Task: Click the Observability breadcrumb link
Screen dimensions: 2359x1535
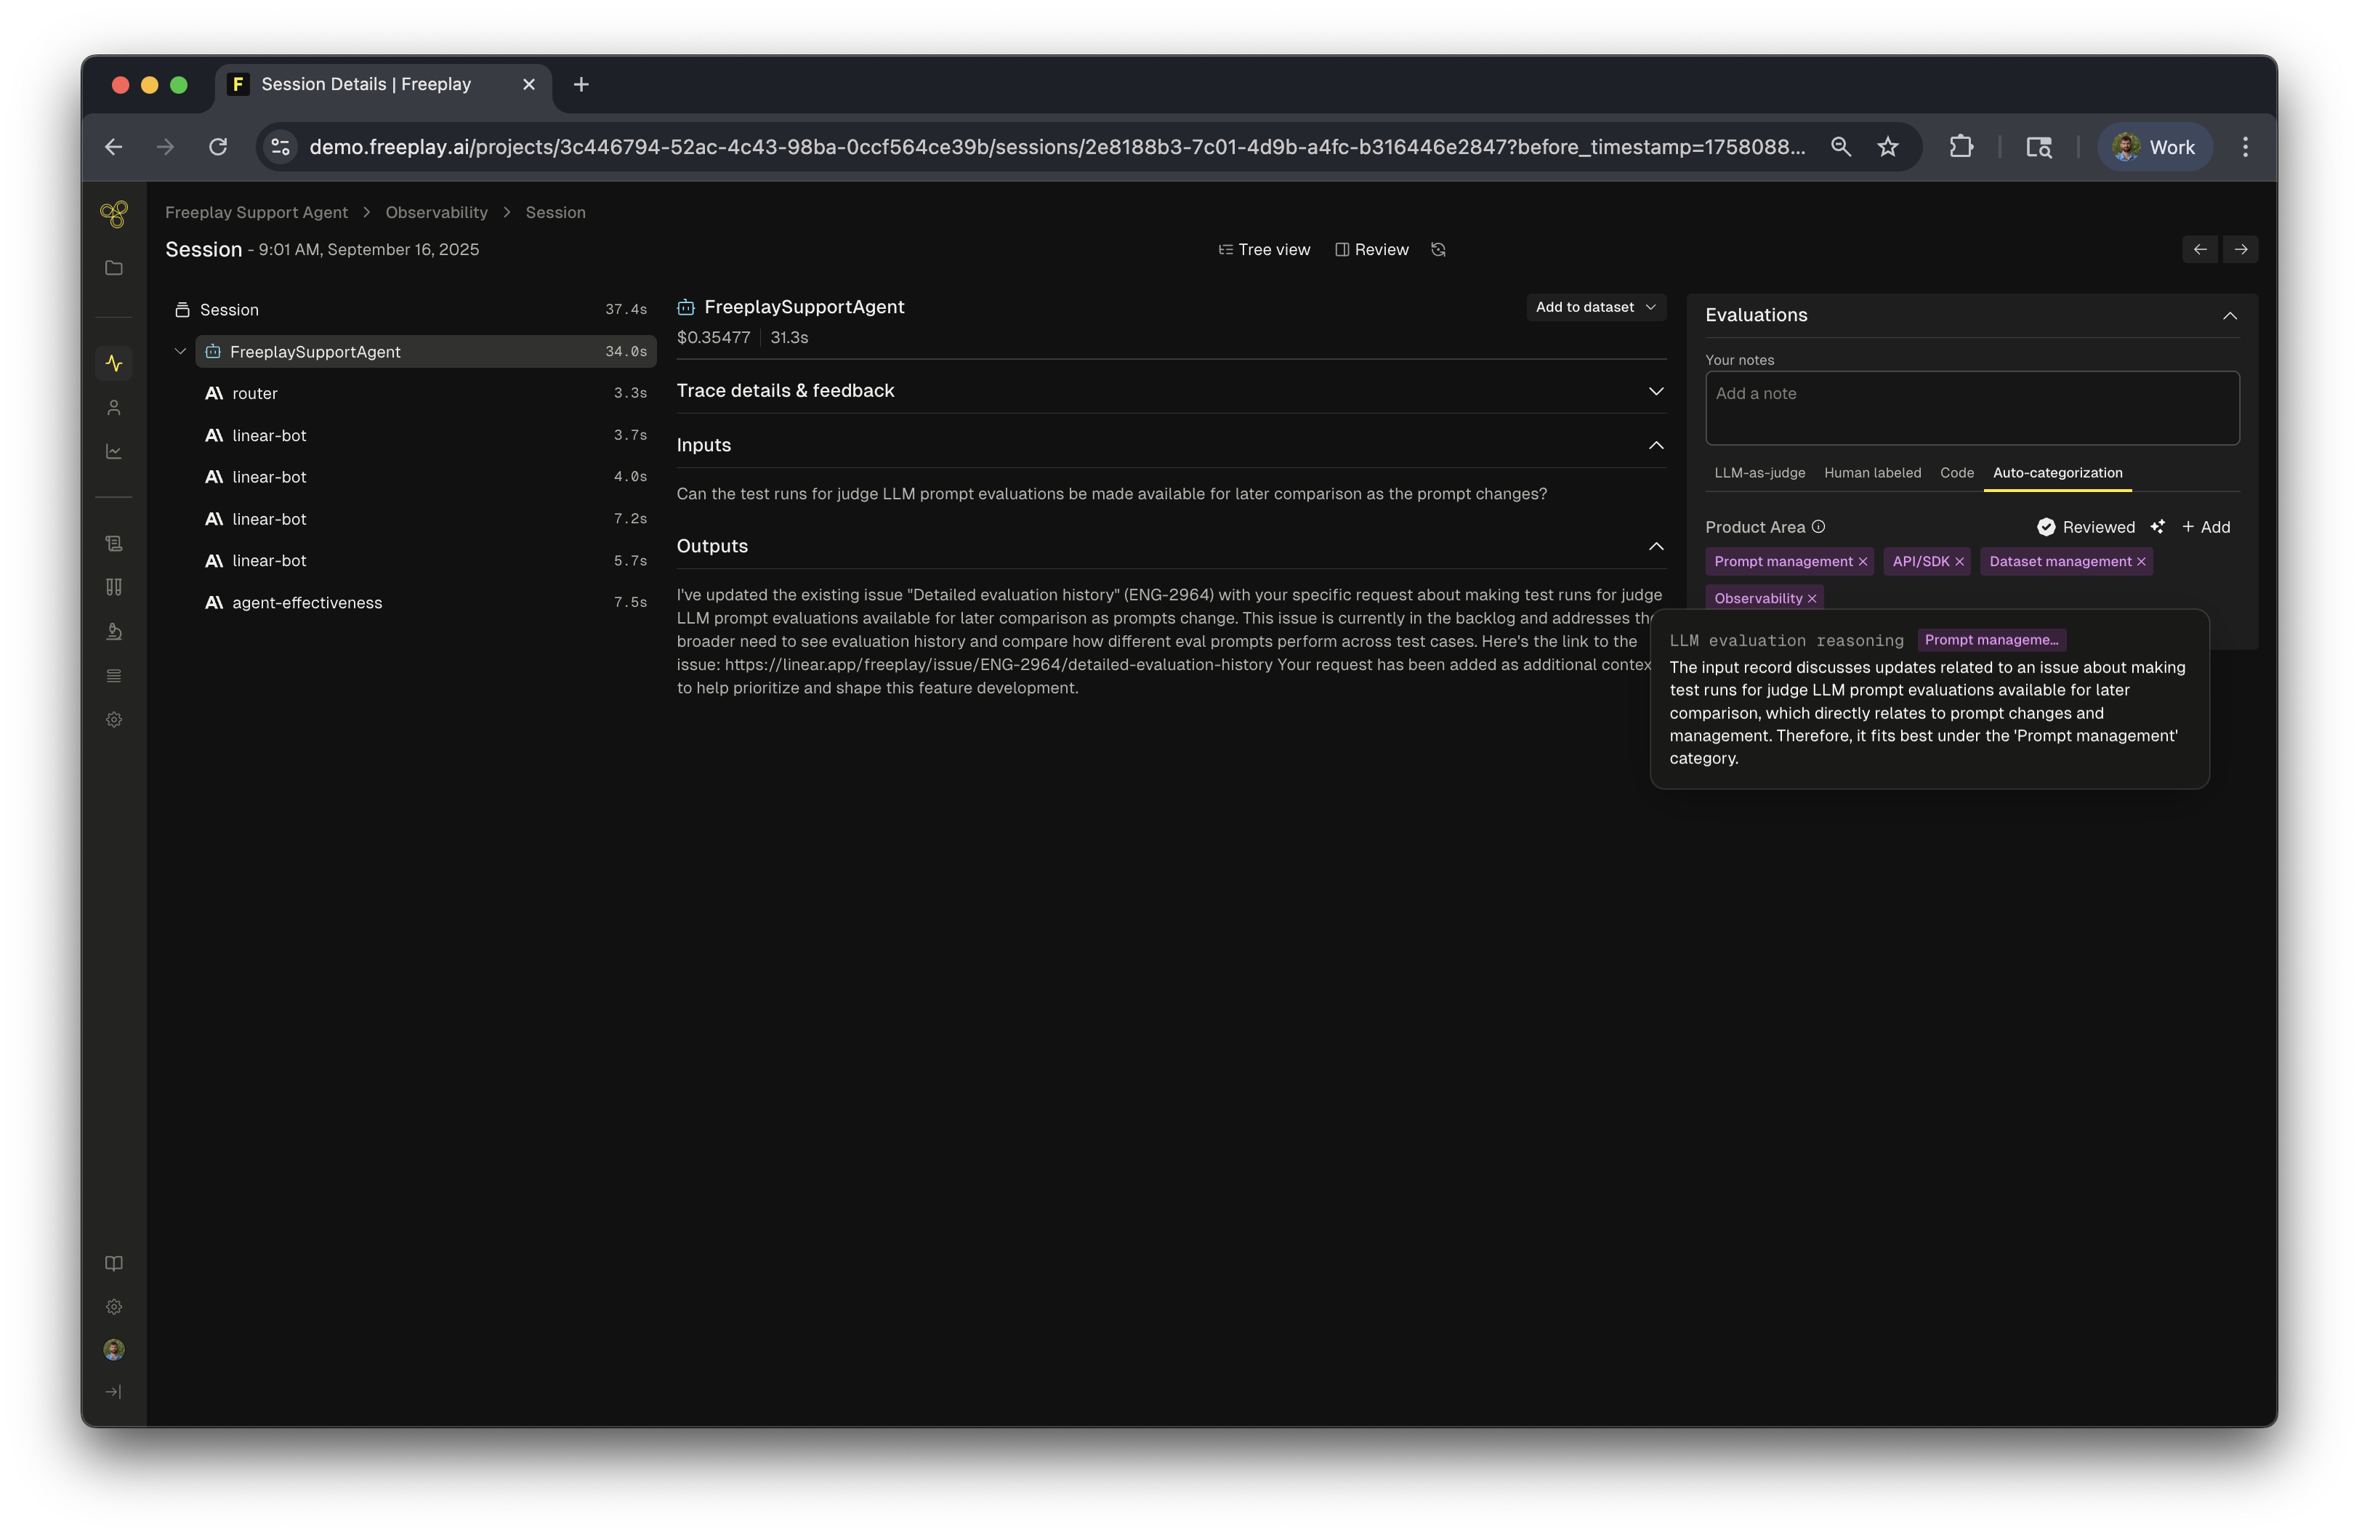Action: 436,212
